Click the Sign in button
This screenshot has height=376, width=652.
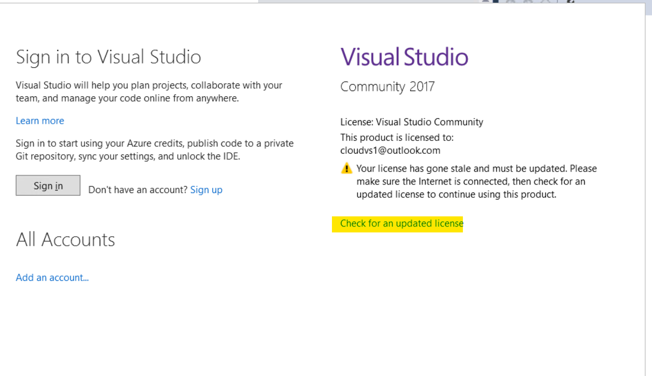[48, 186]
